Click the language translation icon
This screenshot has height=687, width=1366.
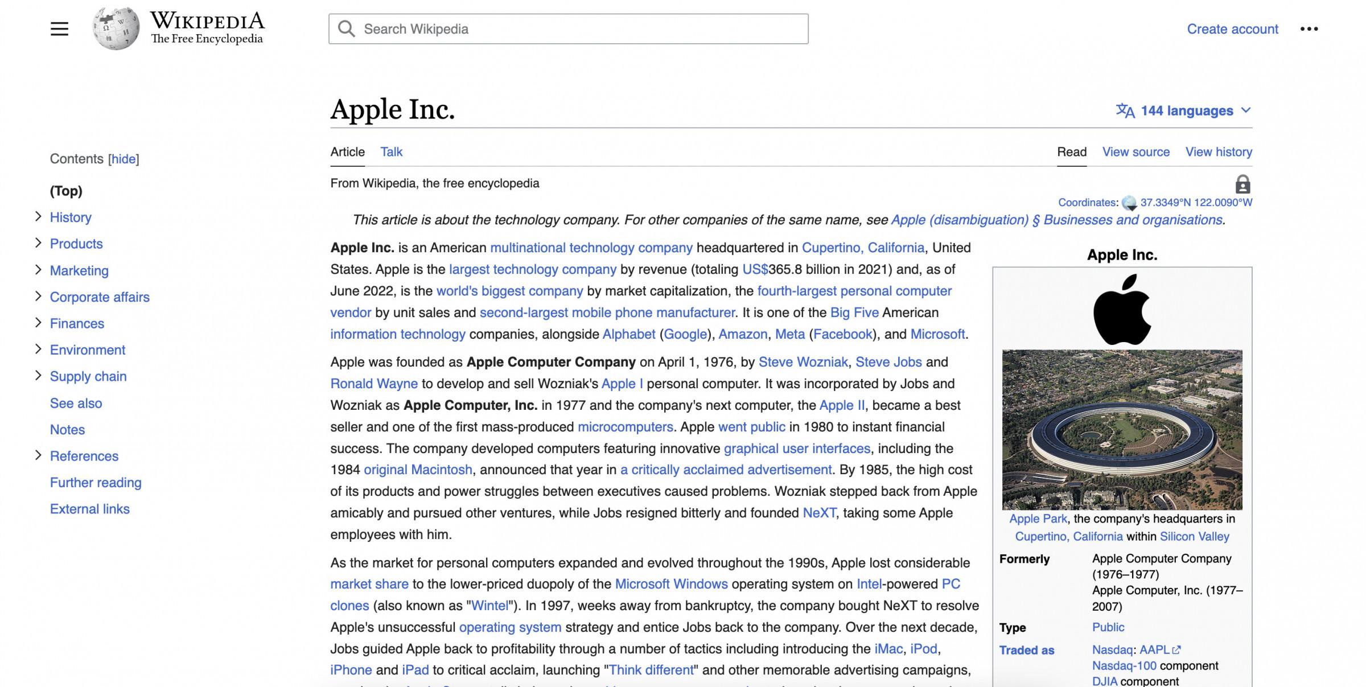(1125, 110)
